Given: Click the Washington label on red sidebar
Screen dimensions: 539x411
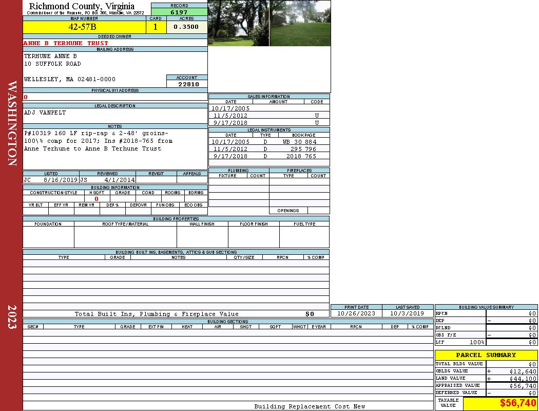Looking at the screenshot, I should coord(12,123).
